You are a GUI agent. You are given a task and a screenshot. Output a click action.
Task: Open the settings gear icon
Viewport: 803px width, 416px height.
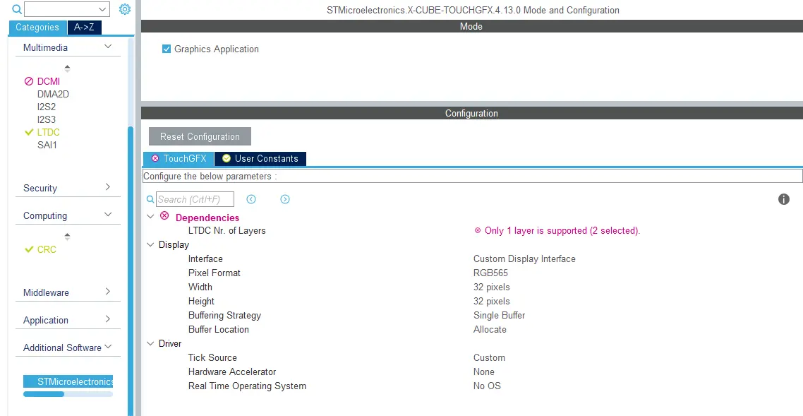tap(124, 9)
